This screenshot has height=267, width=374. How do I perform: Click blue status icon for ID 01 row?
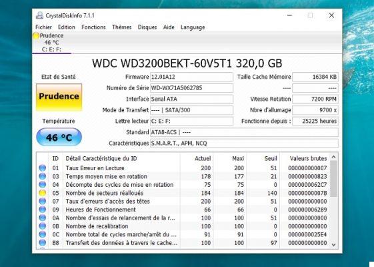click(x=43, y=168)
